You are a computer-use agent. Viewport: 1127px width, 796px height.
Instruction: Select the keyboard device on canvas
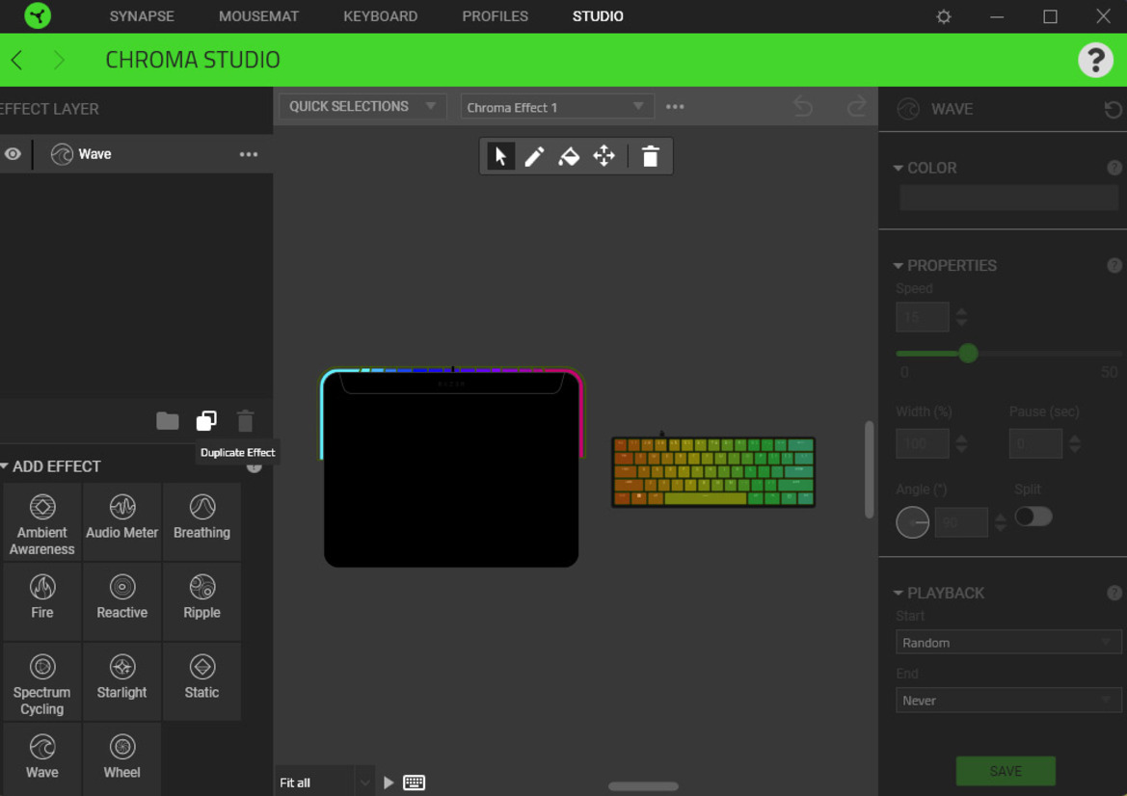[713, 471]
